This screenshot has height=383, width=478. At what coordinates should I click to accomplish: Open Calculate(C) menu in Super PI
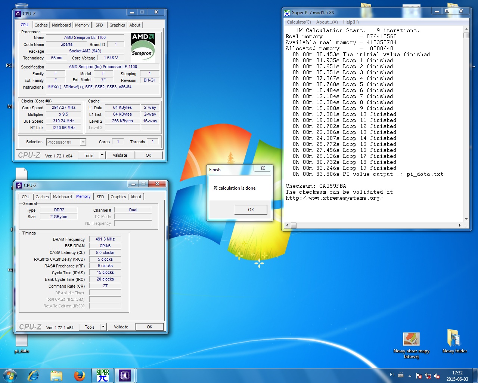[x=299, y=22]
